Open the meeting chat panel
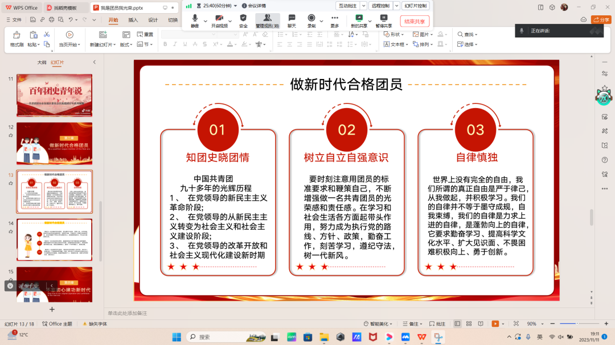 tap(292, 20)
